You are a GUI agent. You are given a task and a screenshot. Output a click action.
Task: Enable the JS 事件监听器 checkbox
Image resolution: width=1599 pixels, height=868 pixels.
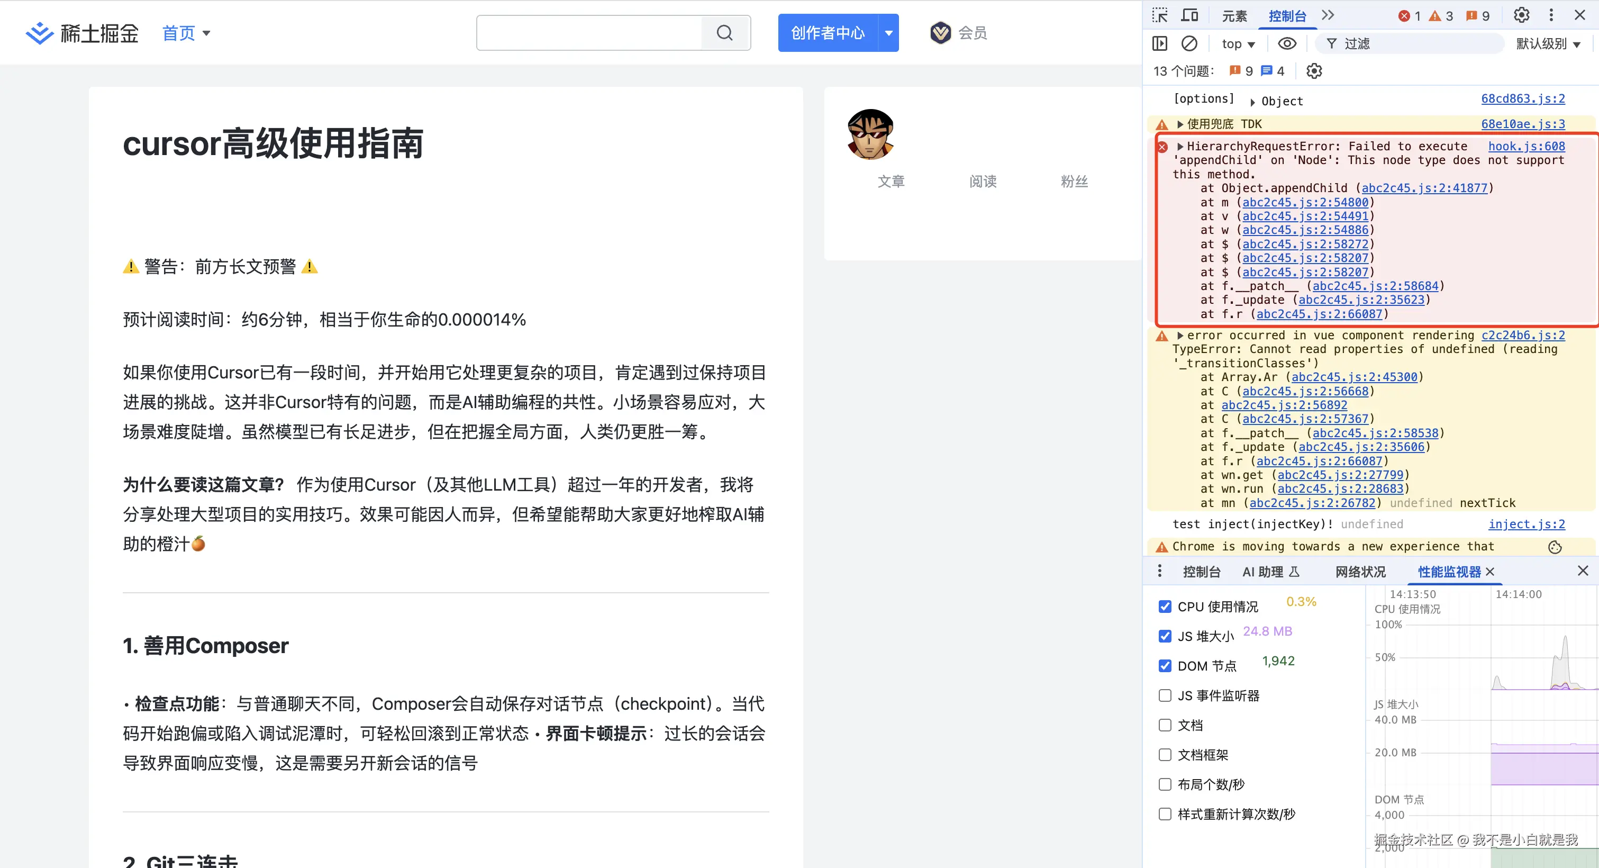coord(1165,695)
